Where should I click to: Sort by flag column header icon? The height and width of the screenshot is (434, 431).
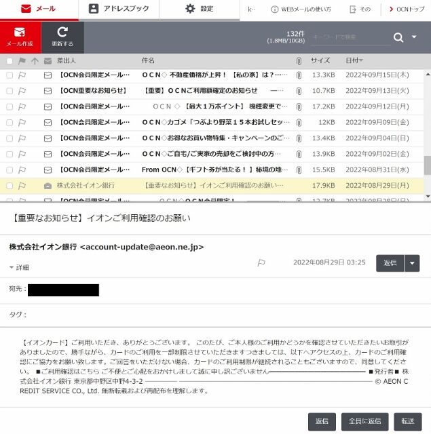[22, 61]
